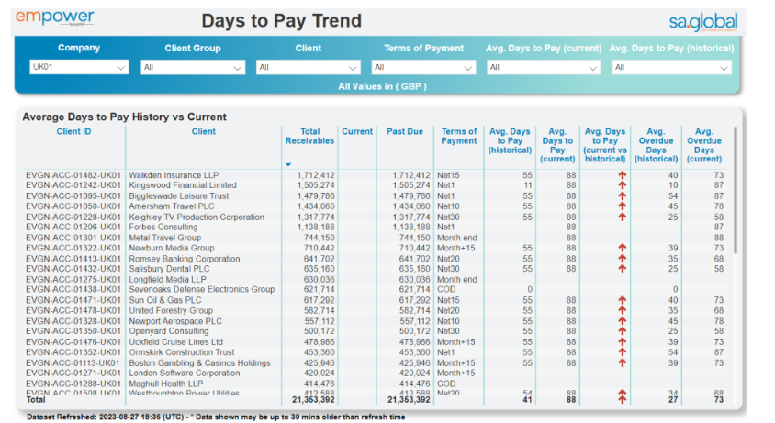Click red up arrow for Openyard Consulting

(623, 331)
